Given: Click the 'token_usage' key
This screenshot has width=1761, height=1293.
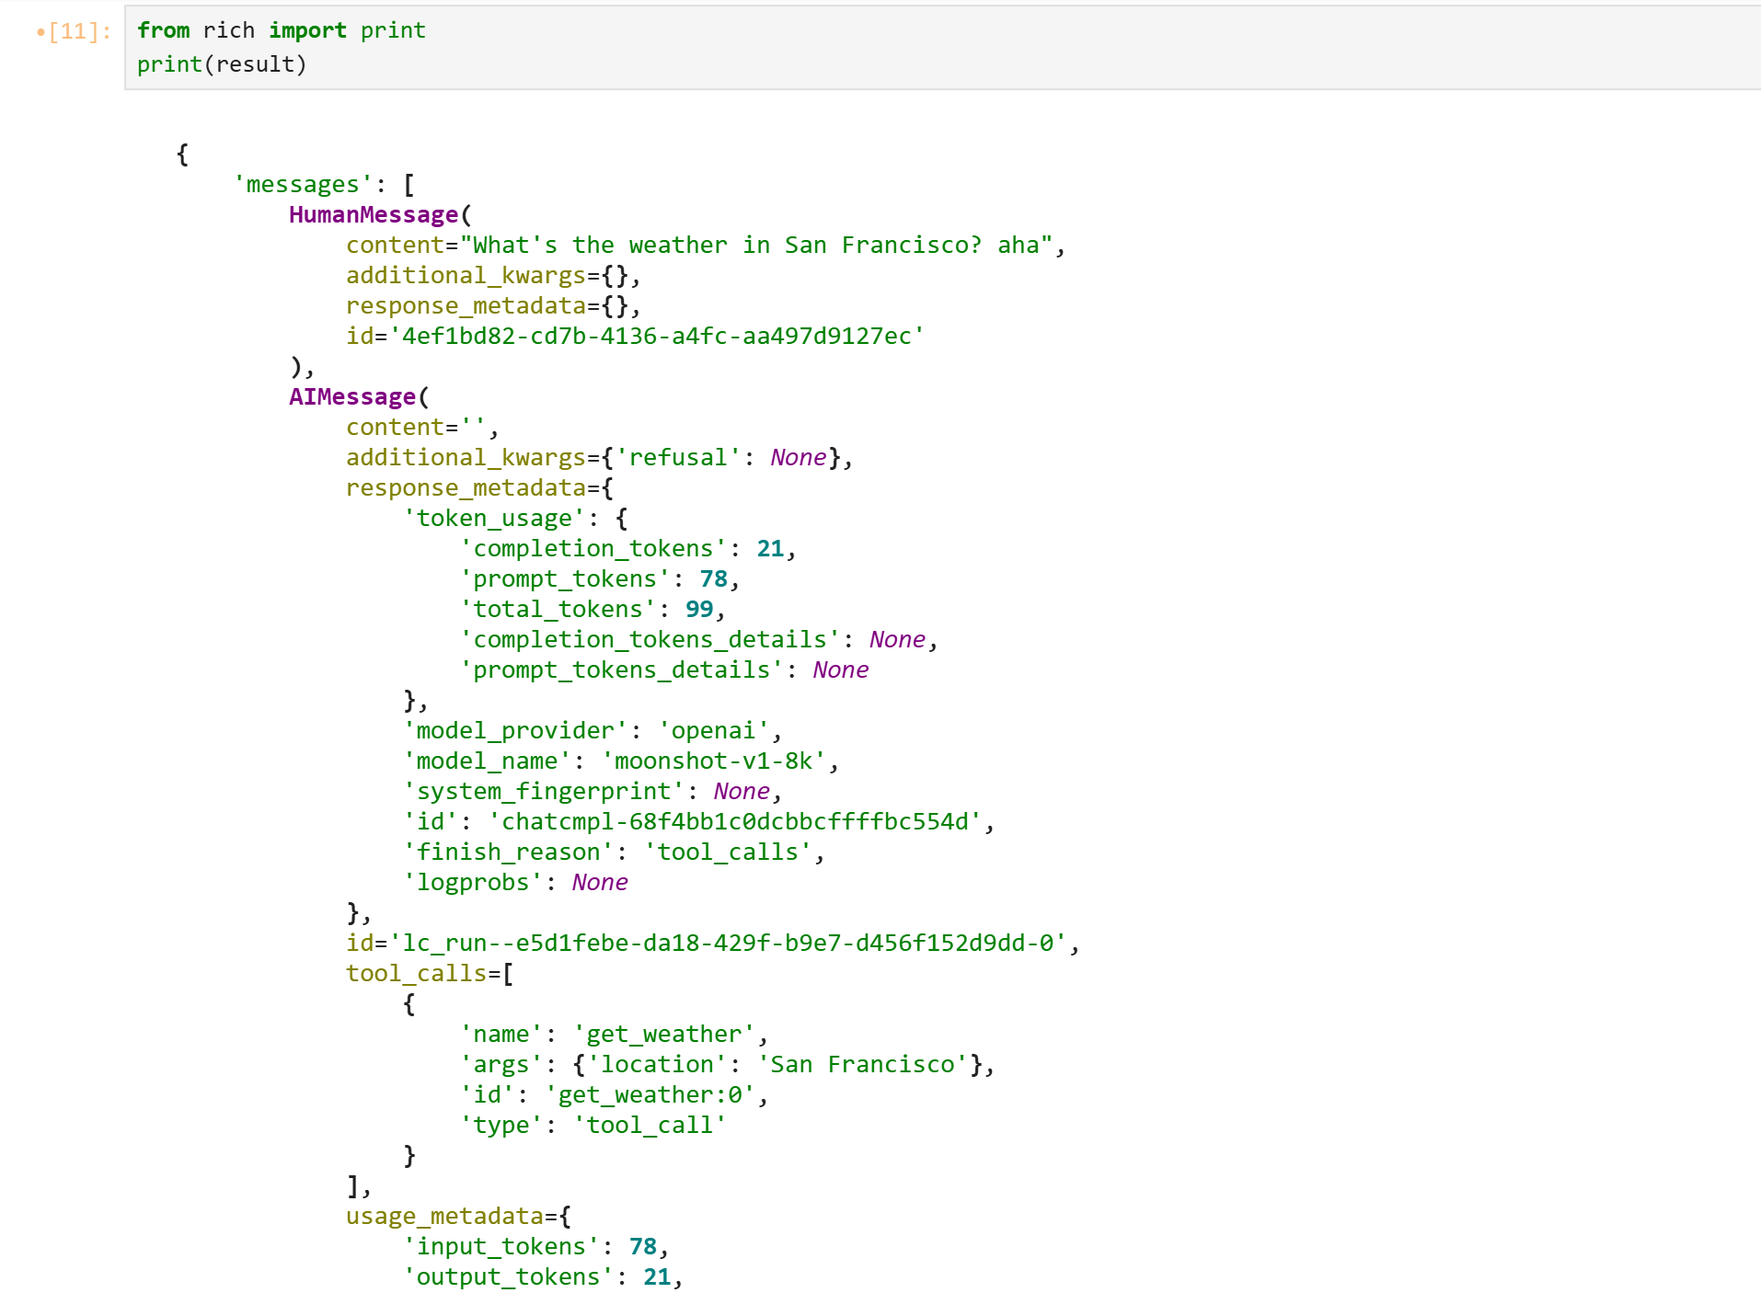Looking at the screenshot, I should tap(493, 518).
